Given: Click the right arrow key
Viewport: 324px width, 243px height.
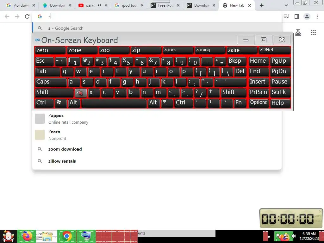Looking at the screenshot, I should click(x=227, y=103).
